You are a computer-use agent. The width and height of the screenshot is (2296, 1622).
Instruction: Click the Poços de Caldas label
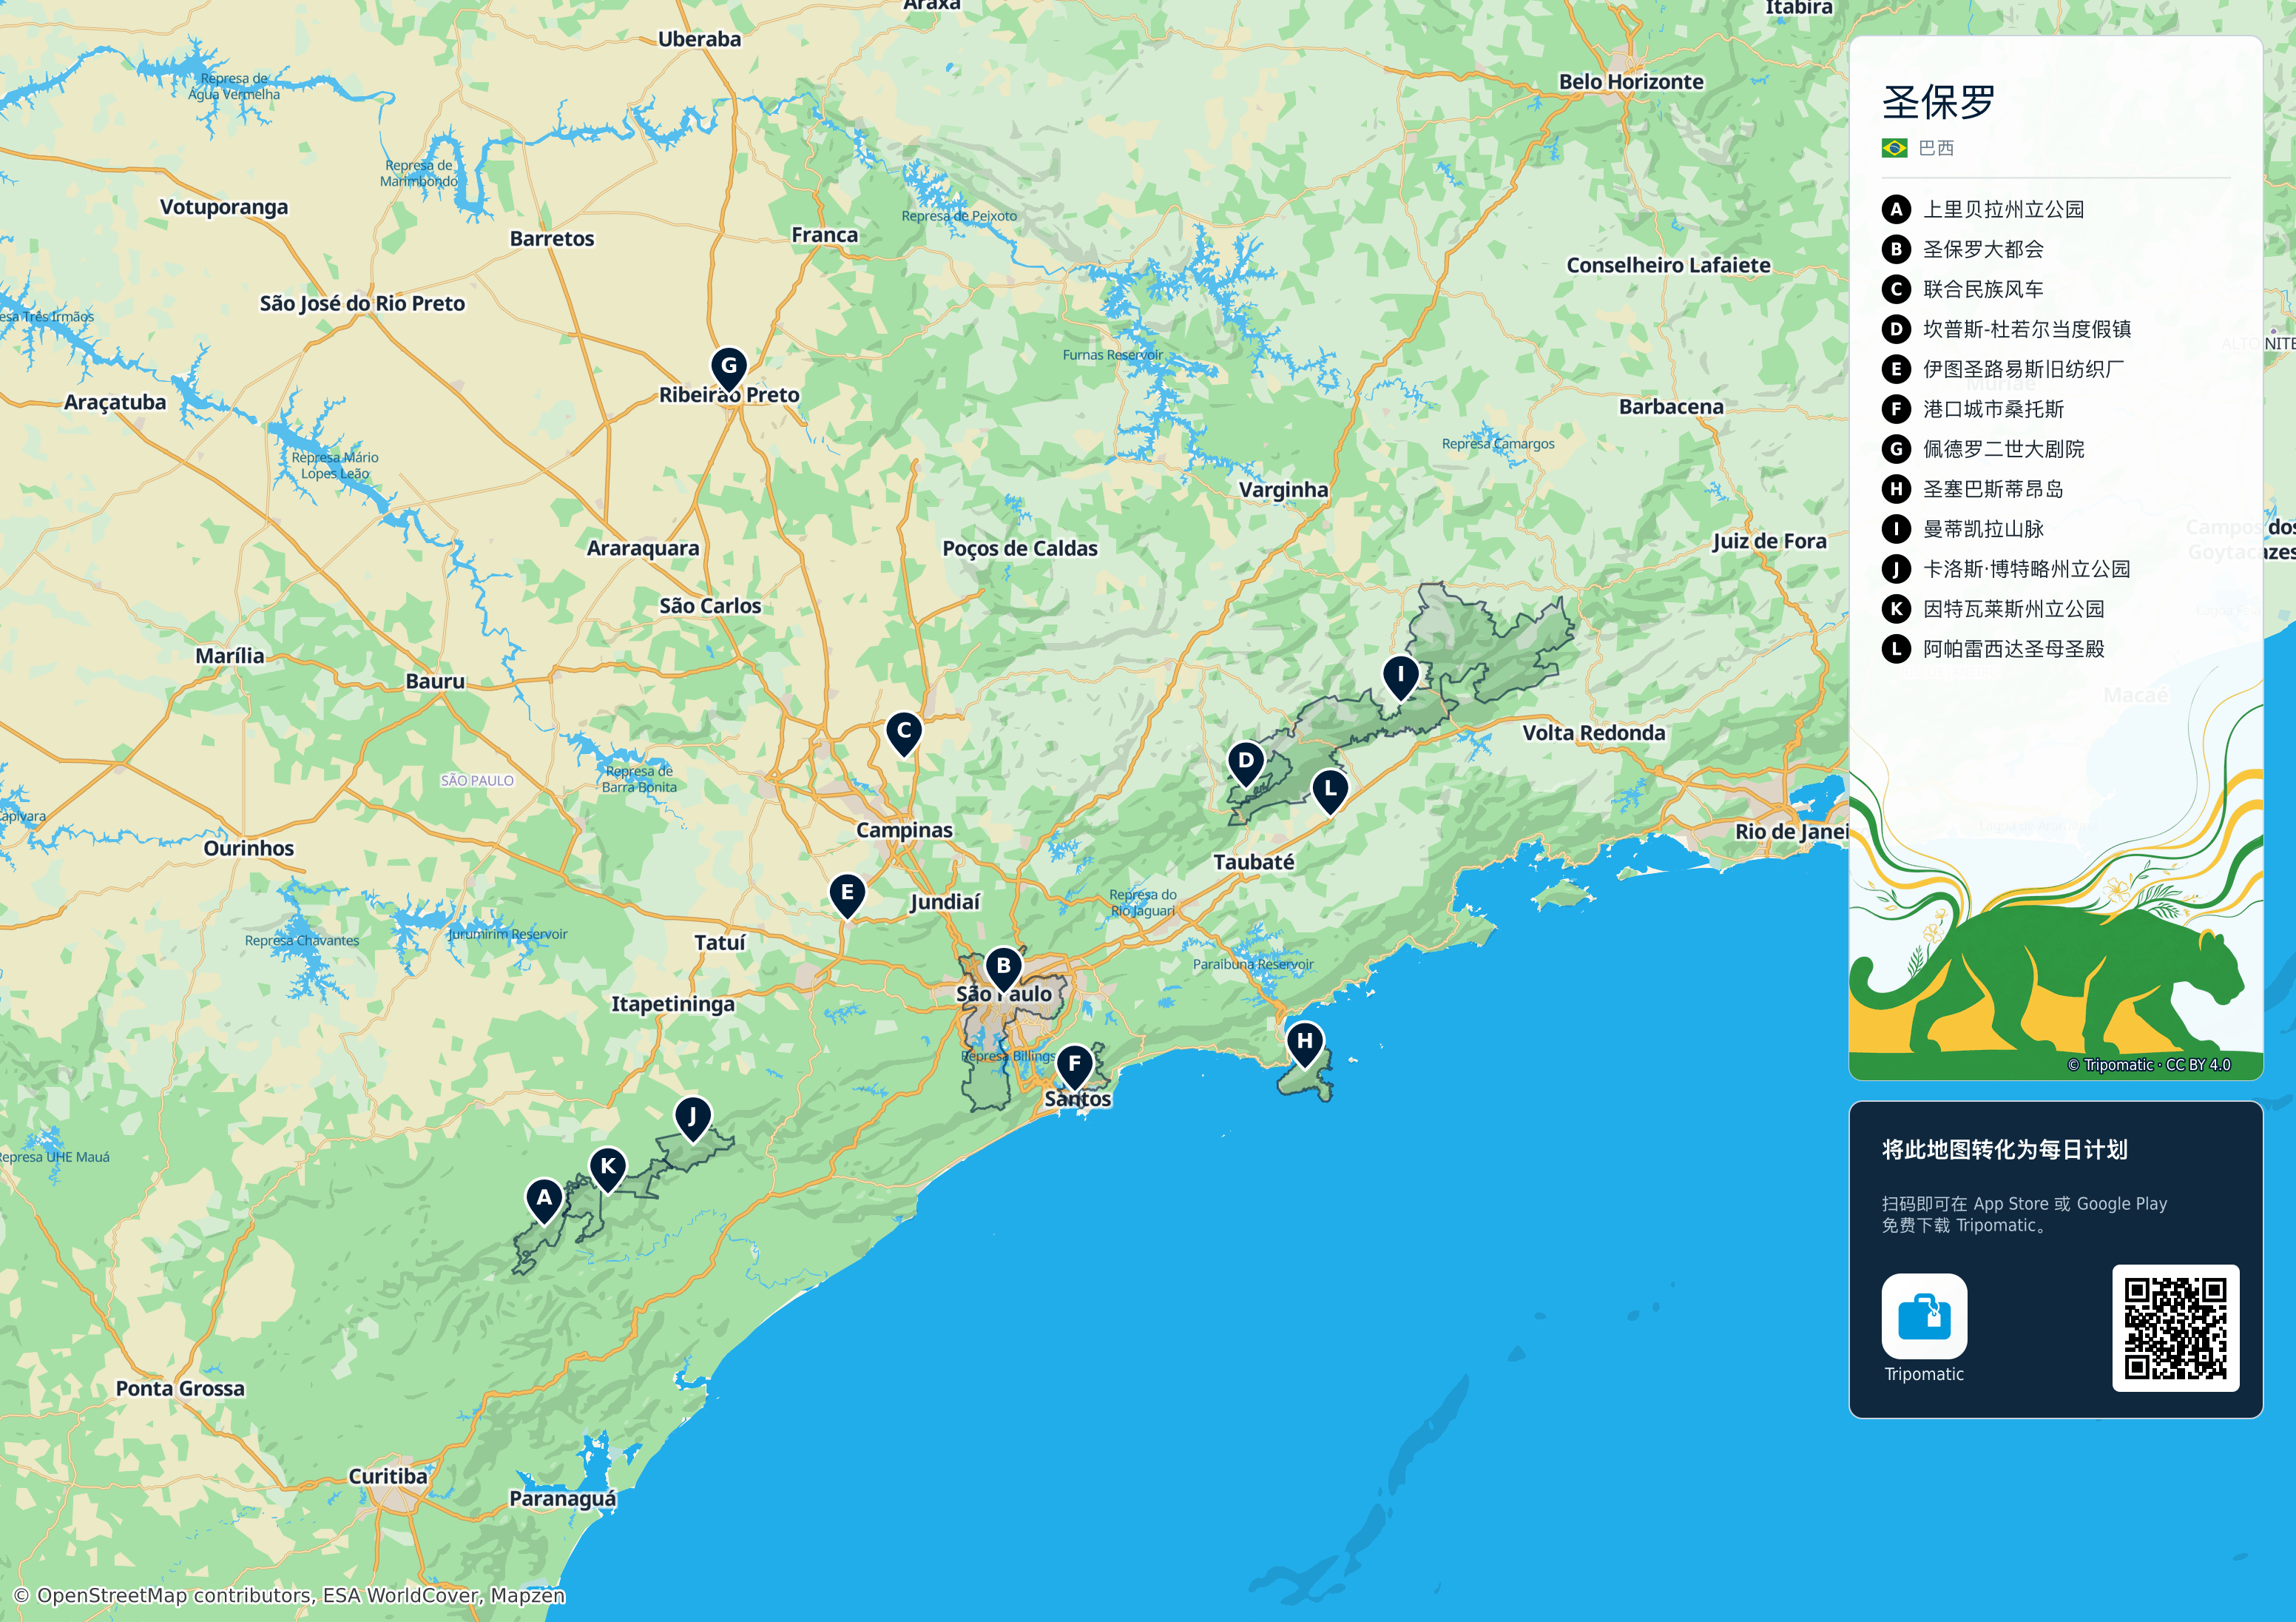(1020, 548)
